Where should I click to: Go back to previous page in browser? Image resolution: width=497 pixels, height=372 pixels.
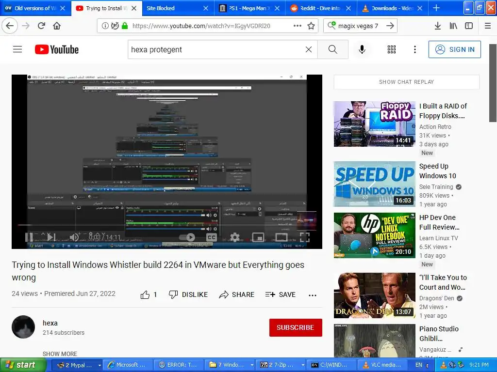pyautogui.click(x=10, y=26)
